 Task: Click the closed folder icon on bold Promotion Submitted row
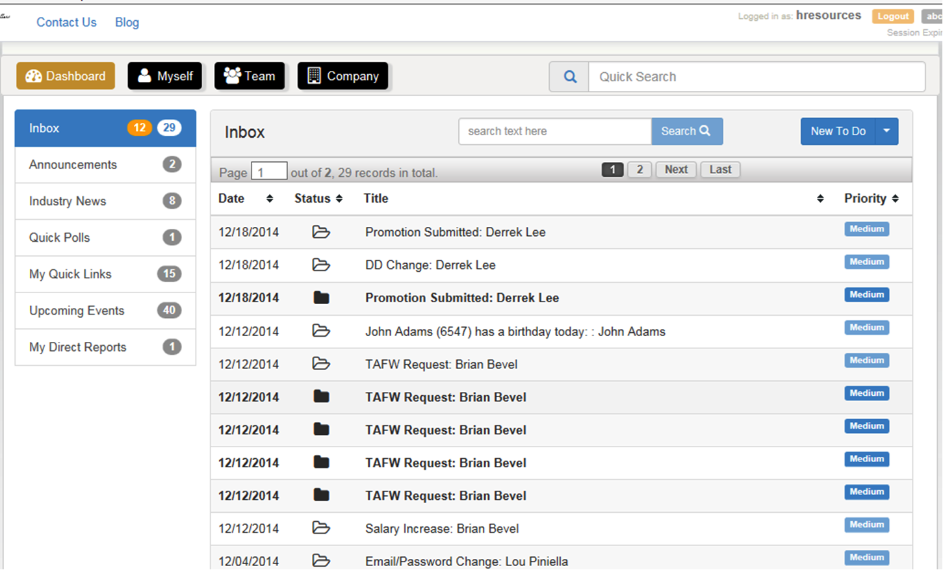321,297
